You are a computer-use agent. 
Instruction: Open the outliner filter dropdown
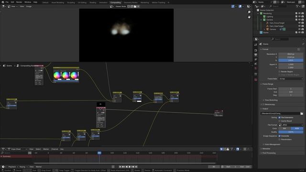click(x=298, y=6)
